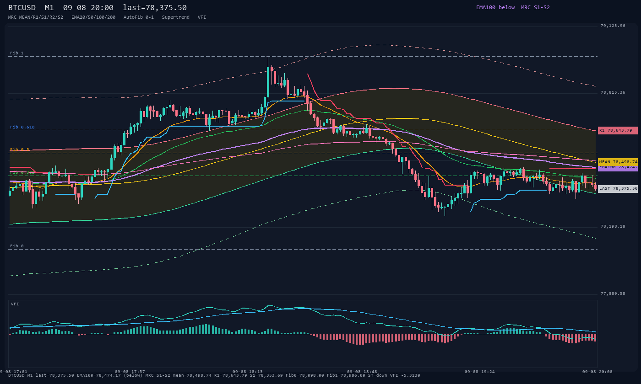
Task: Click the orange 'Fib 0.5' level label
Action: pos(20,149)
